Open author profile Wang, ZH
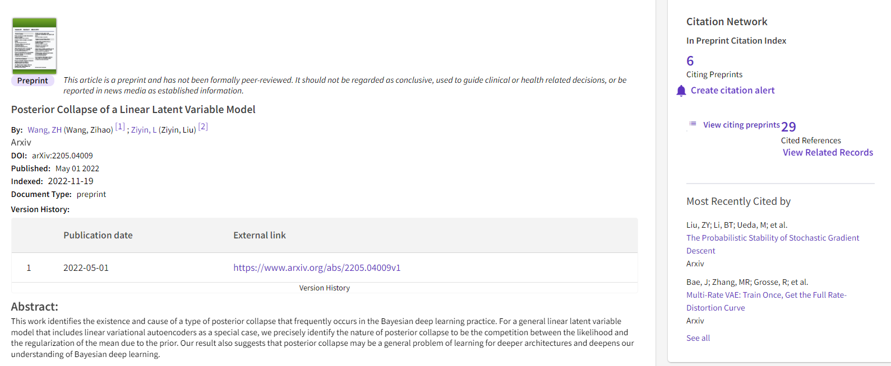Screen dimensions: 891x366 click(x=44, y=129)
